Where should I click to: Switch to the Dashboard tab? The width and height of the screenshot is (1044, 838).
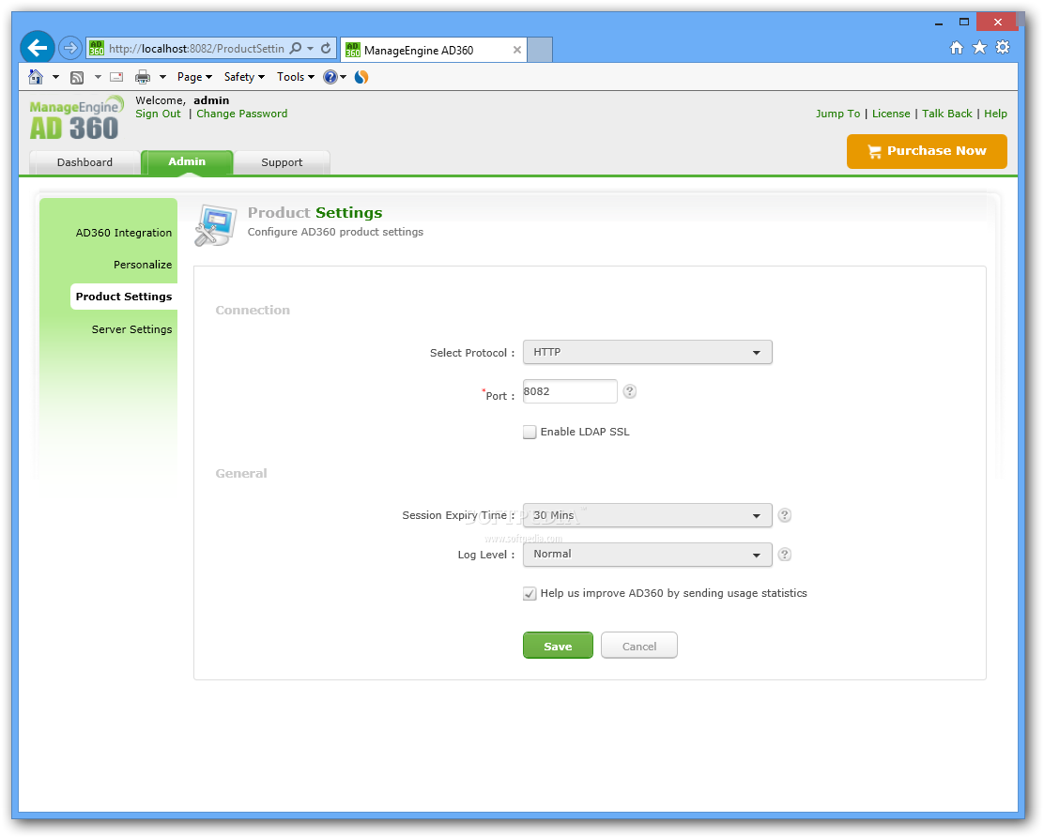coord(84,162)
